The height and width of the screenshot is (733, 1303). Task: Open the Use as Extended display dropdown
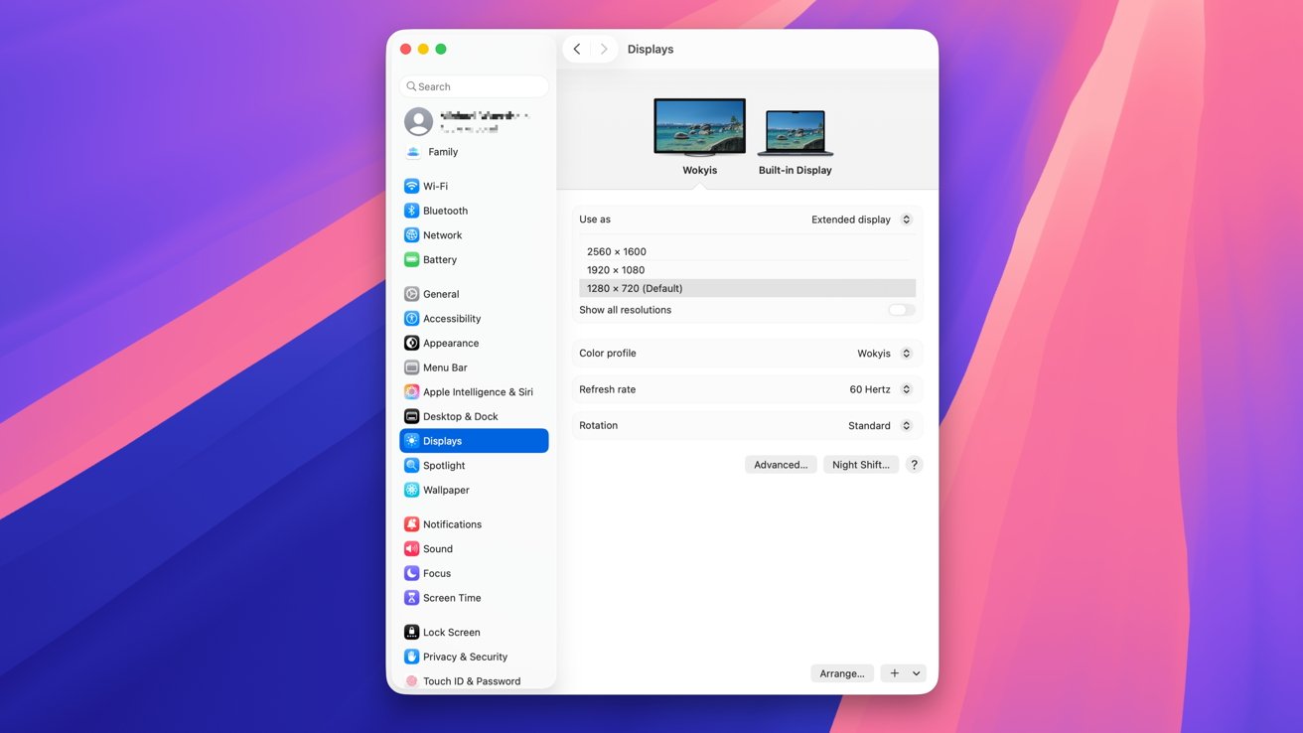point(861,220)
